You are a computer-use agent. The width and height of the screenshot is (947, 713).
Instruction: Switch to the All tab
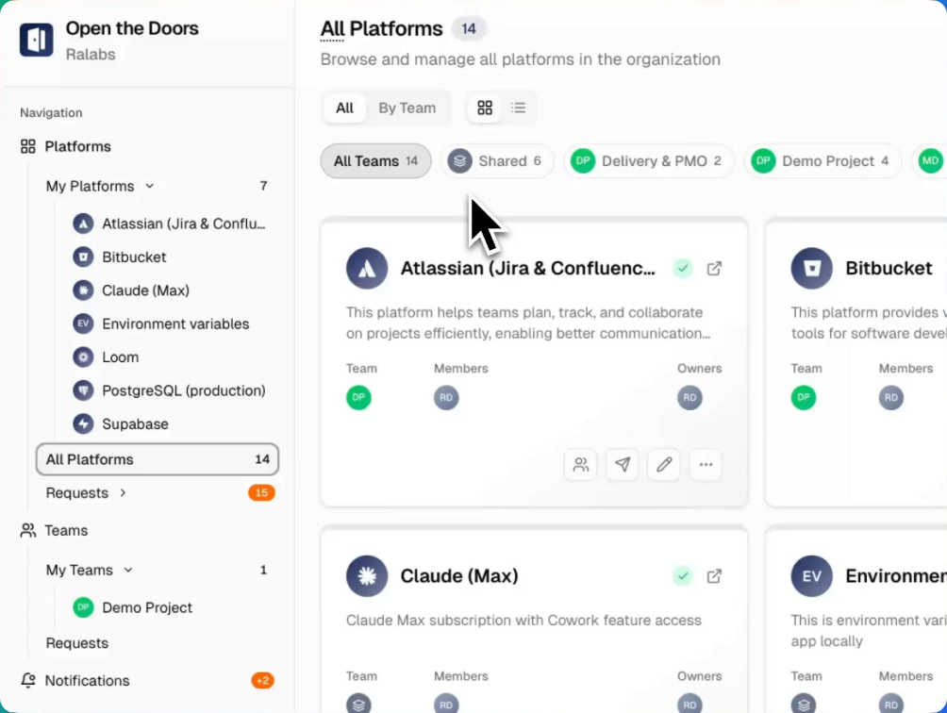[344, 108]
